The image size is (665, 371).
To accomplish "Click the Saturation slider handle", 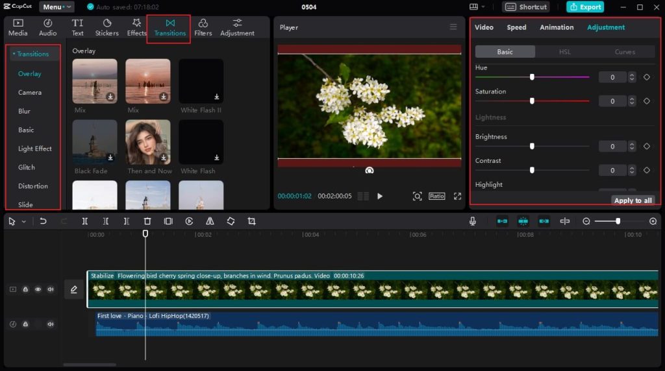I will [532, 101].
